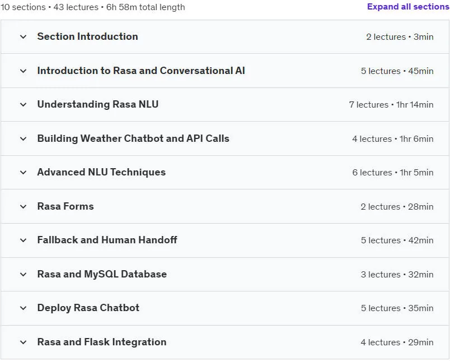Click the '5 lectures • 35min' text
This screenshot has width=450, height=361.
[x=397, y=308]
